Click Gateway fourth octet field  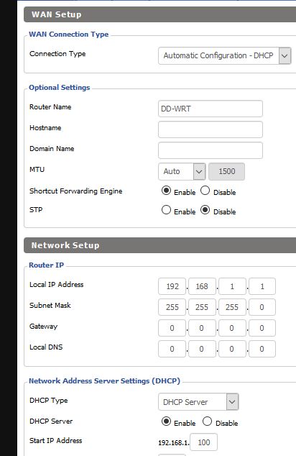[262, 328]
